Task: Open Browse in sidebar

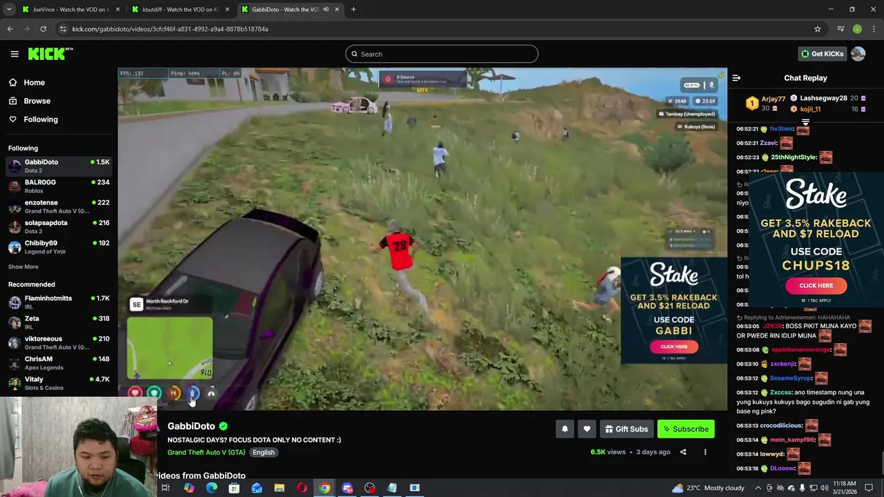Action: point(37,101)
